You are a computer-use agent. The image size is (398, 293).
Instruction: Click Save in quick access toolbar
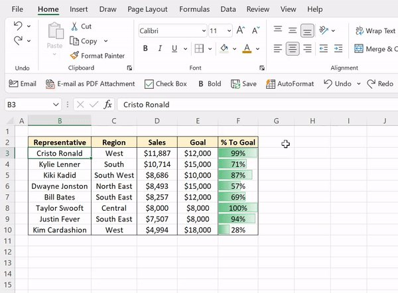point(243,84)
